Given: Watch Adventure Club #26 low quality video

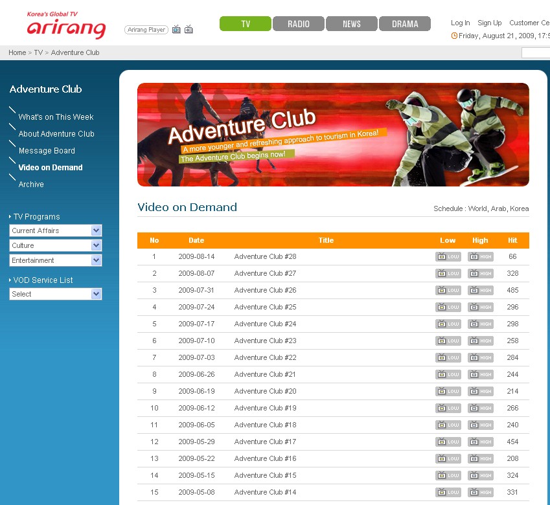Looking at the screenshot, I should pyautogui.click(x=448, y=291).
